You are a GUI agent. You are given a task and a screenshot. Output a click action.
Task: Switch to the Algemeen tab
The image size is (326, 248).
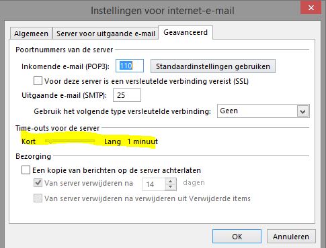pos(31,34)
